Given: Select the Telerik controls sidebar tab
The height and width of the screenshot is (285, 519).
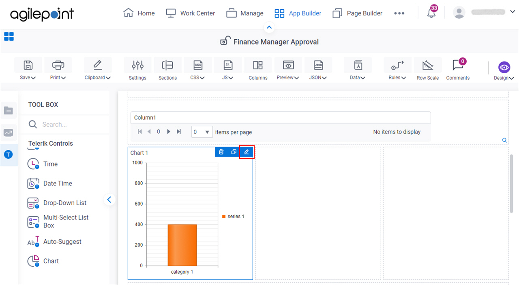Looking at the screenshot, I should (9, 155).
